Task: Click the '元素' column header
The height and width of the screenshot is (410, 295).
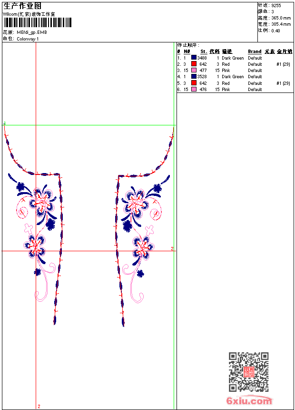Action: 269,51
